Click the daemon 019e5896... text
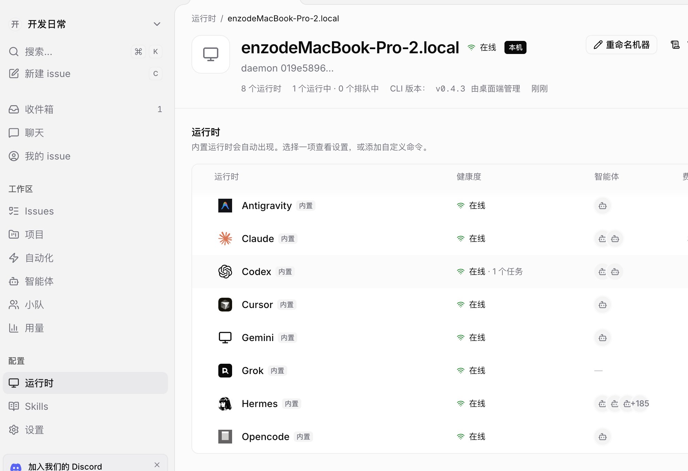This screenshot has height=471, width=688. click(x=287, y=68)
